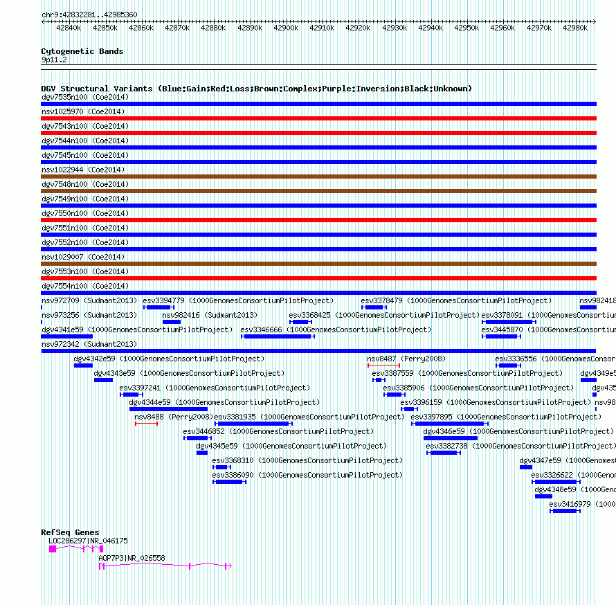
Task: Click the esv3382738 variant label
Action: [x=521, y=446]
